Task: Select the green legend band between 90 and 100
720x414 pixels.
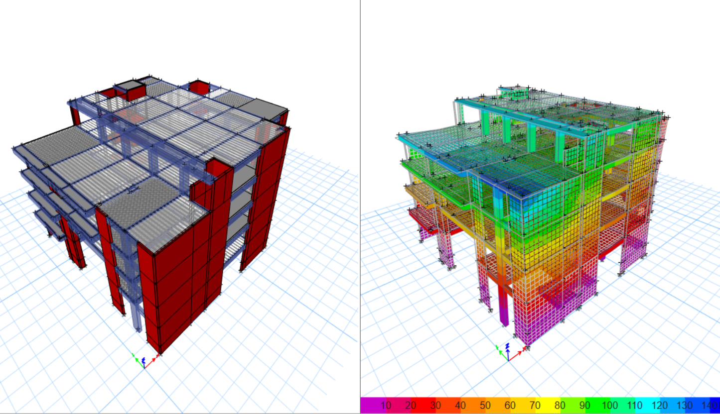Action: coord(598,406)
